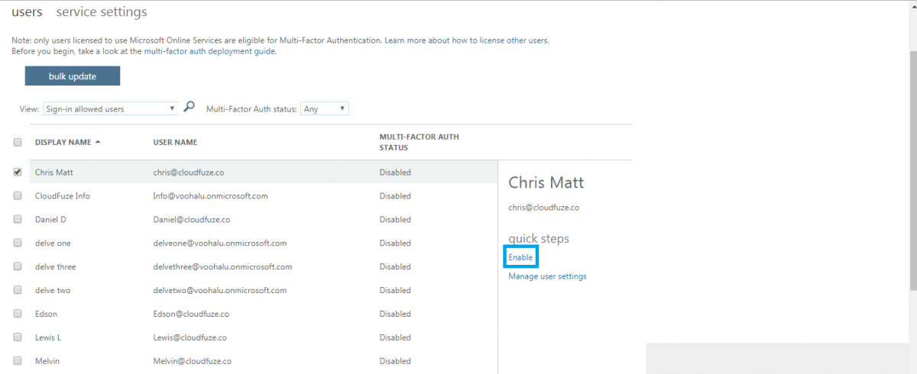917x374 pixels.
Task: Select the Daniel D user checkbox
Action: (18, 220)
